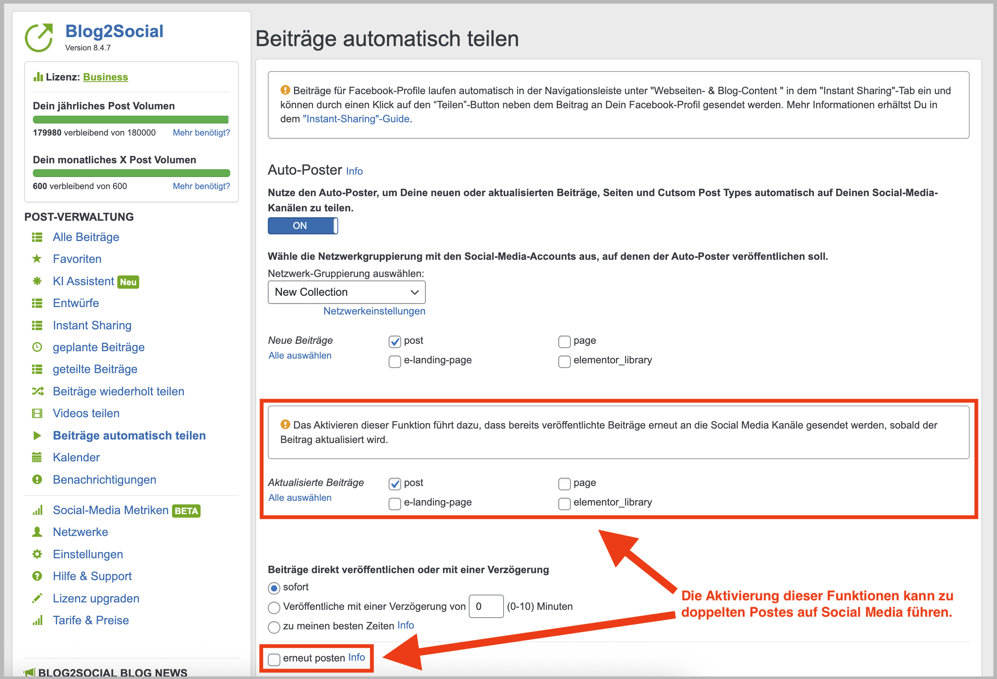Click the Benachrichtigungen alert icon
This screenshot has height=679, width=997.
click(37, 479)
